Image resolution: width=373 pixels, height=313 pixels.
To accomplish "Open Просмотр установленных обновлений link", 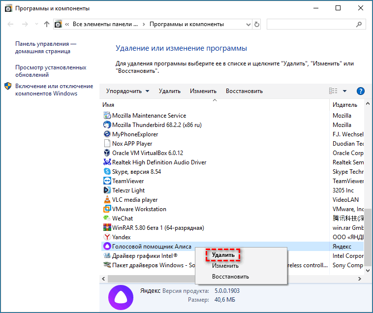I will tap(51, 71).
